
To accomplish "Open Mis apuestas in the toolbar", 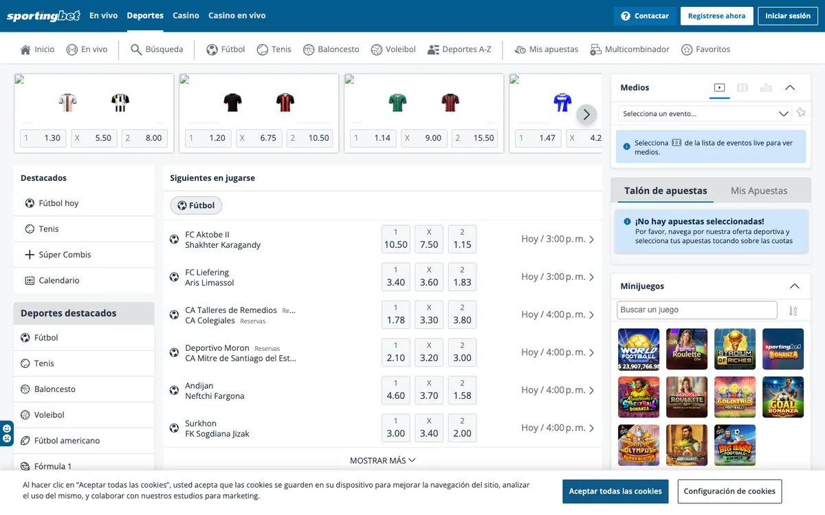I will tap(546, 49).
